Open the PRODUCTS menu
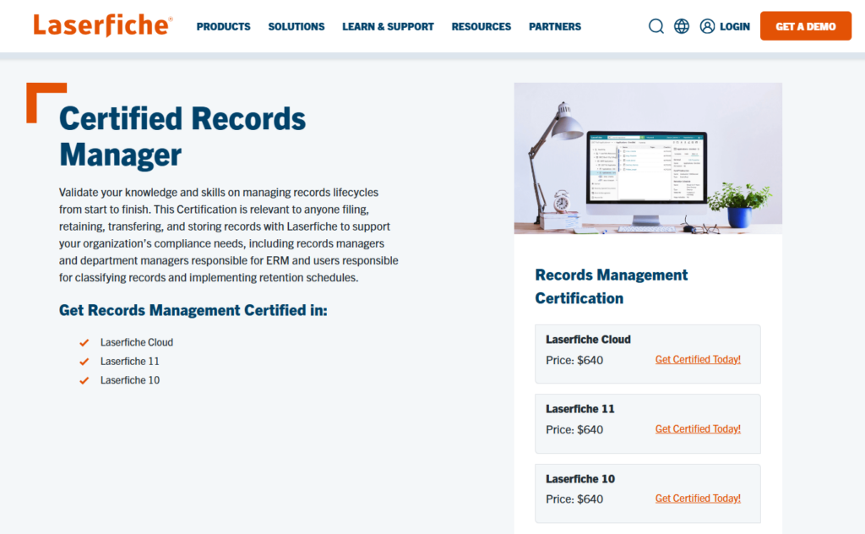The width and height of the screenshot is (865, 534). click(223, 26)
